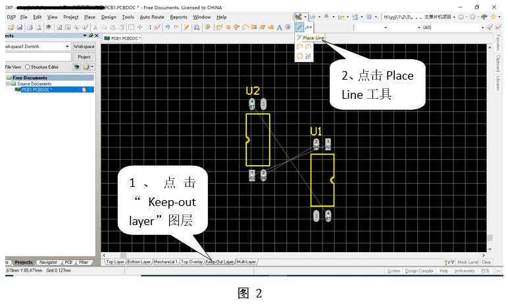The height and width of the screenshot is (308, 508).
Task: Open the Auto Route menu
Action: pos(152,17)
